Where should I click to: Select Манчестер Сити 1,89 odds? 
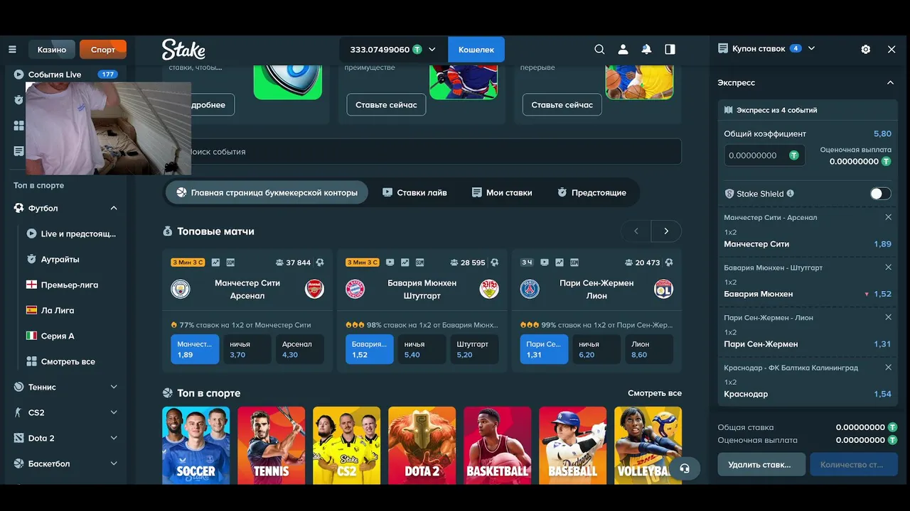[x=195, y=349]
